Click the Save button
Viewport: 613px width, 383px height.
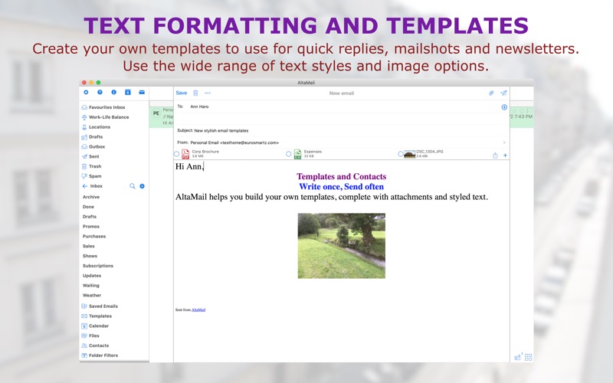pyautogui.click(x=182, y=93)
